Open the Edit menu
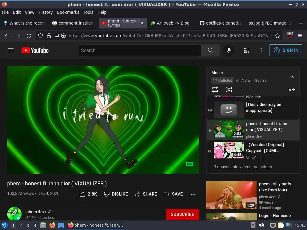Image resolution: width=307 pixels, height=230 pixels. [x=17, y=12]
